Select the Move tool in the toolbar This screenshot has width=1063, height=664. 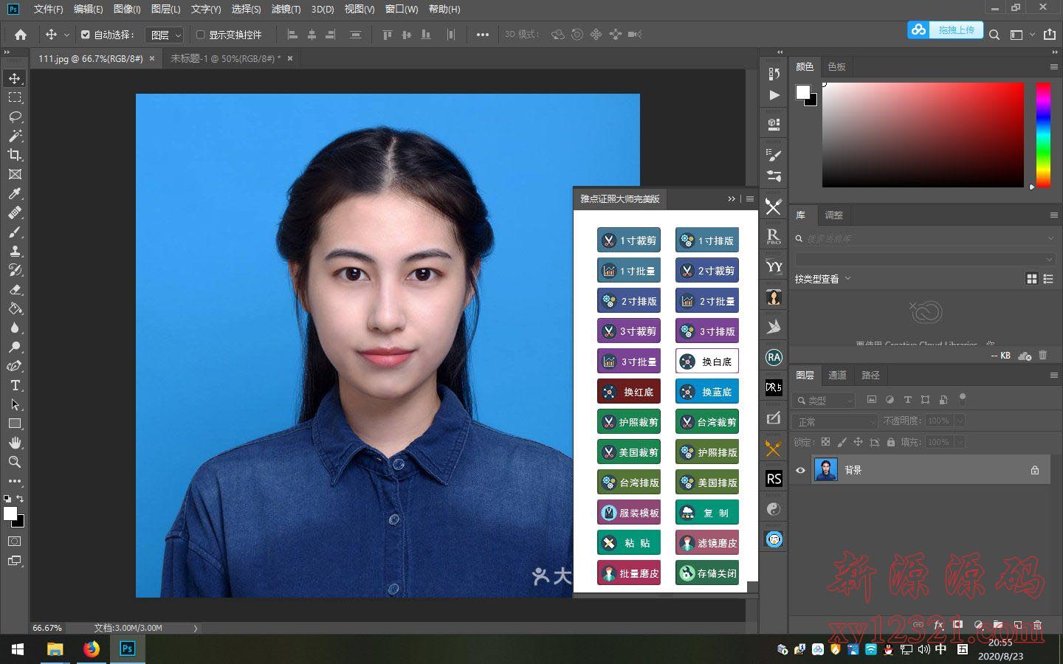[15, 78]
